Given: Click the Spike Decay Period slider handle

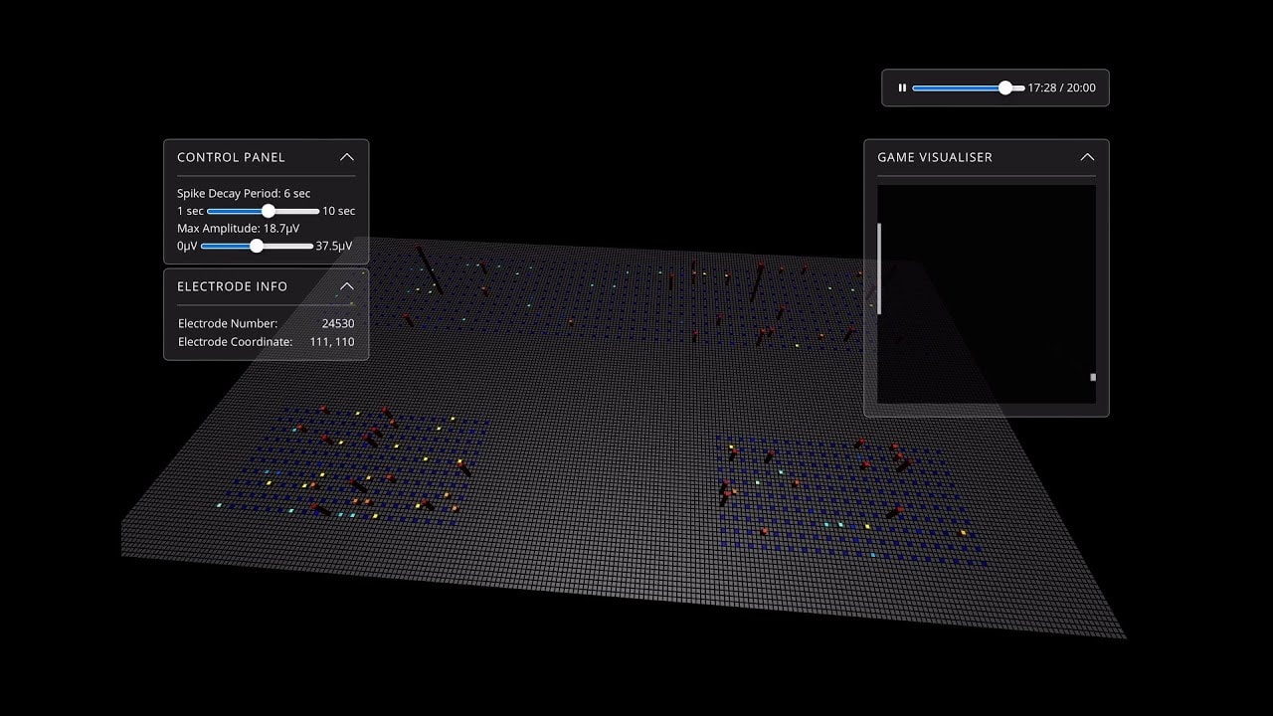Looking at the screenshot, I should [268, 211].
